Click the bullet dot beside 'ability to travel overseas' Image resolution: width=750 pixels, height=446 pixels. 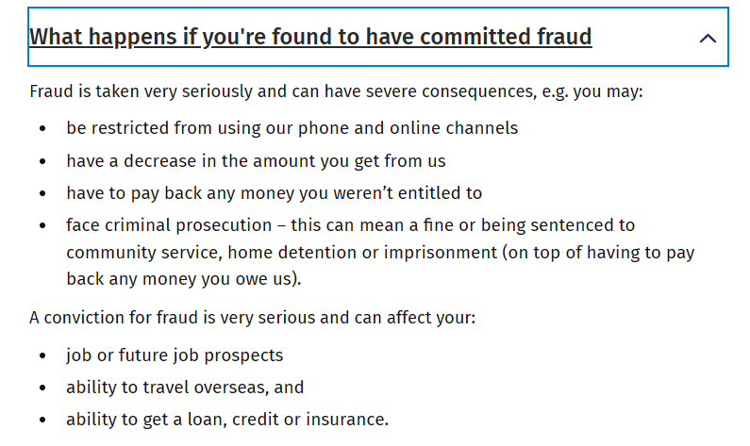[42, 388]
